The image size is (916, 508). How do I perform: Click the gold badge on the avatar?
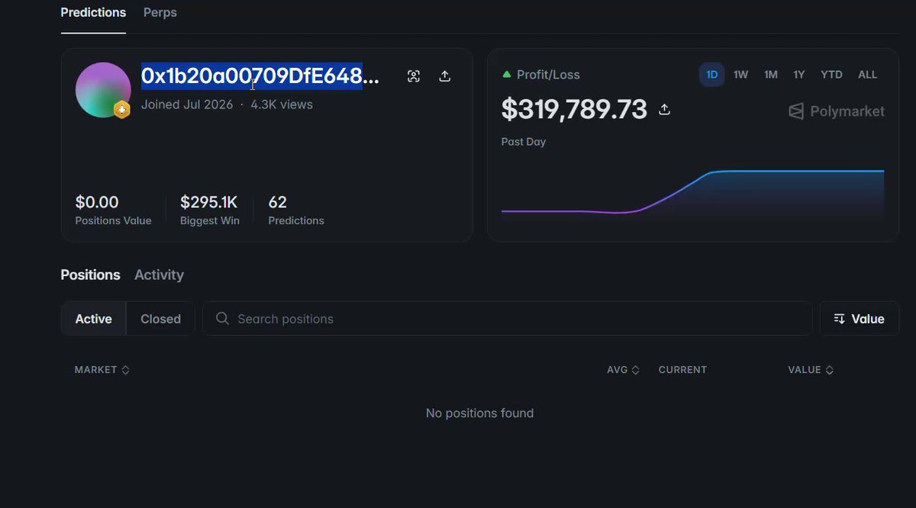click(121, 110)
